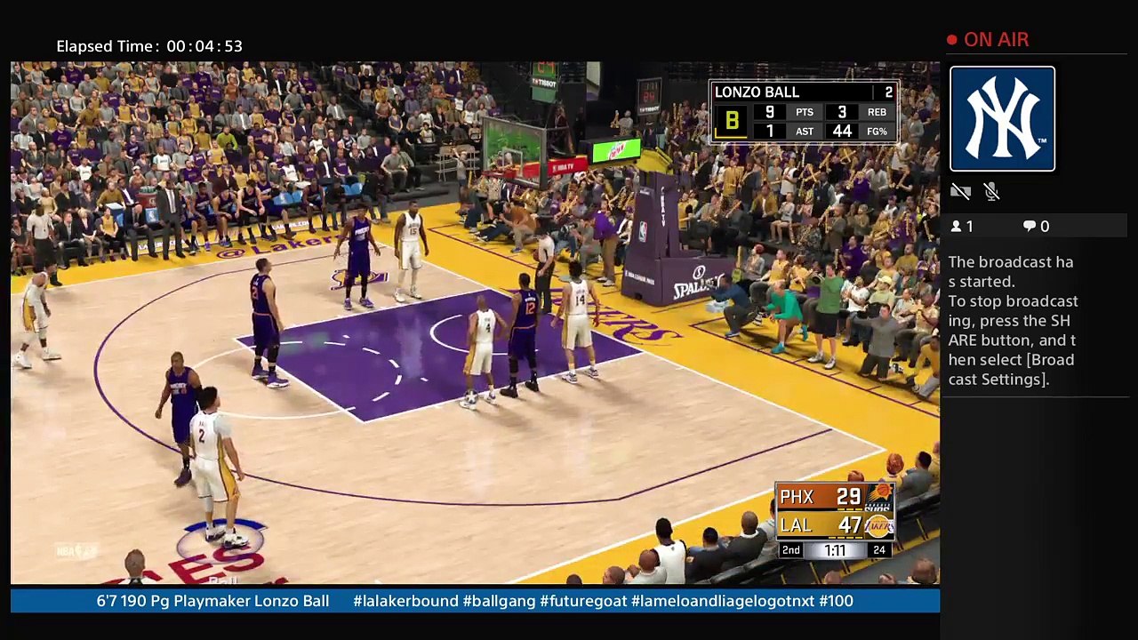
Task: Click the #futuregoat hashtag
Action: 583,601
